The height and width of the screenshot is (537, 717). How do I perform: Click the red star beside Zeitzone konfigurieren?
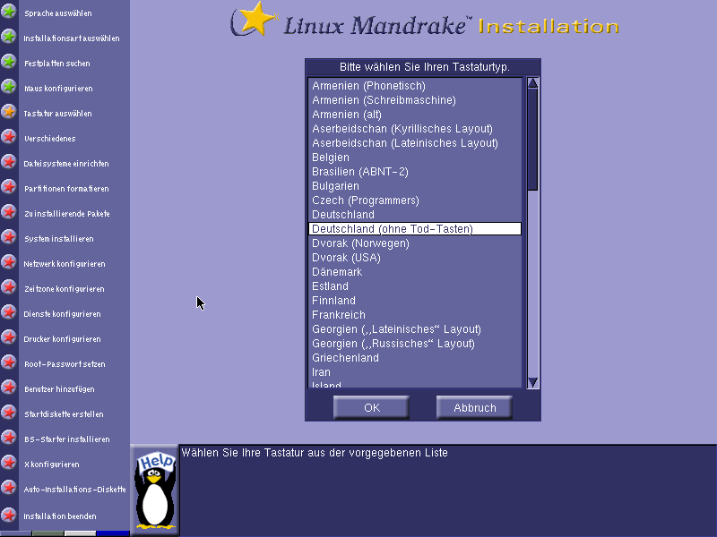pyautogui.click(x=9, y=287)
